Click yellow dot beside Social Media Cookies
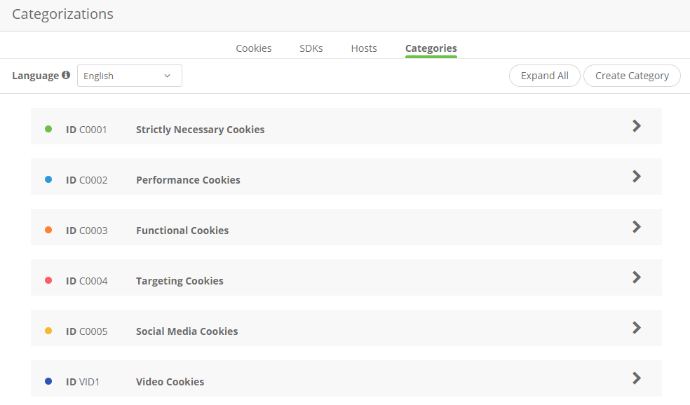Image resolution: width=690 pixels, height=405 pixels. (x=48, y=331)
